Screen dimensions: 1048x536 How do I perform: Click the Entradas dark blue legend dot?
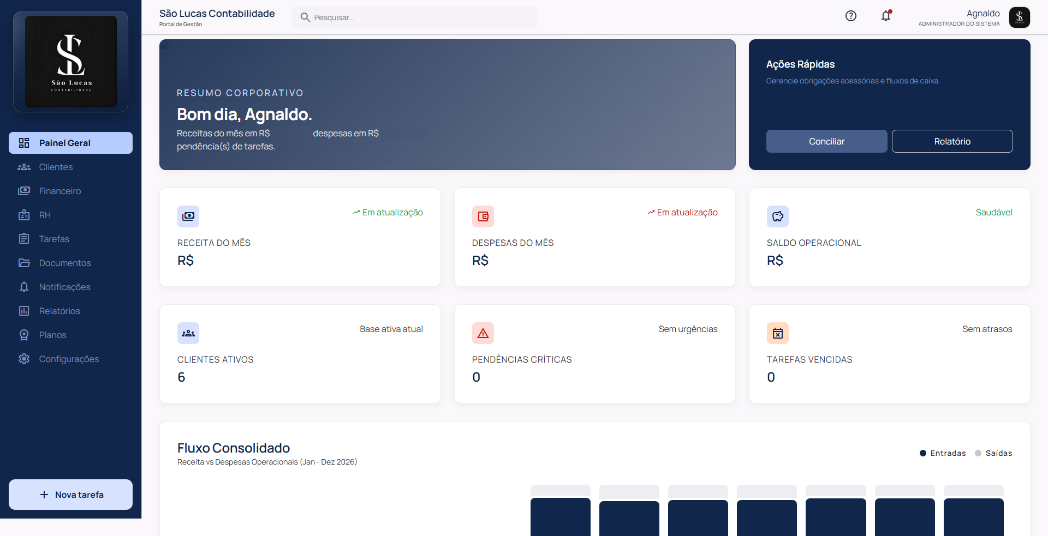tap(923, 453)
